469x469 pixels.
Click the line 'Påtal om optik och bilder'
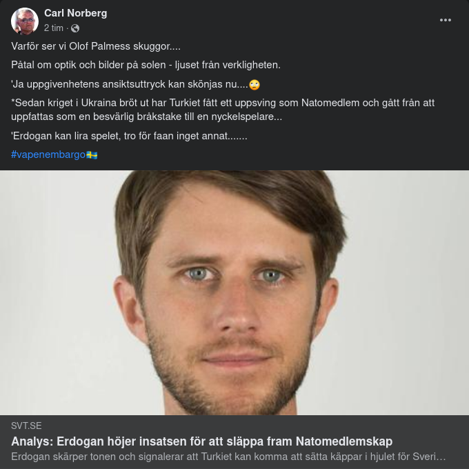click(x=146, y=65)
